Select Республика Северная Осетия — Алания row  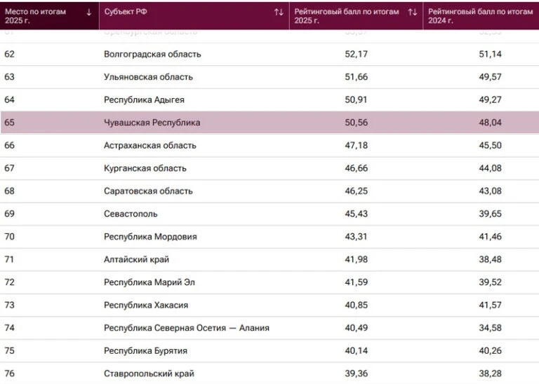tap(269, 328)
